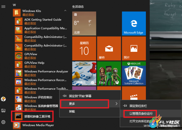Collapse the Windows Kits folder chevron
Viewport: 182px width, 130px height.
pos(65,11)
